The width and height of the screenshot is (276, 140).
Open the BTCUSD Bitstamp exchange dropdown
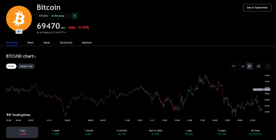(x=53, y=16)
